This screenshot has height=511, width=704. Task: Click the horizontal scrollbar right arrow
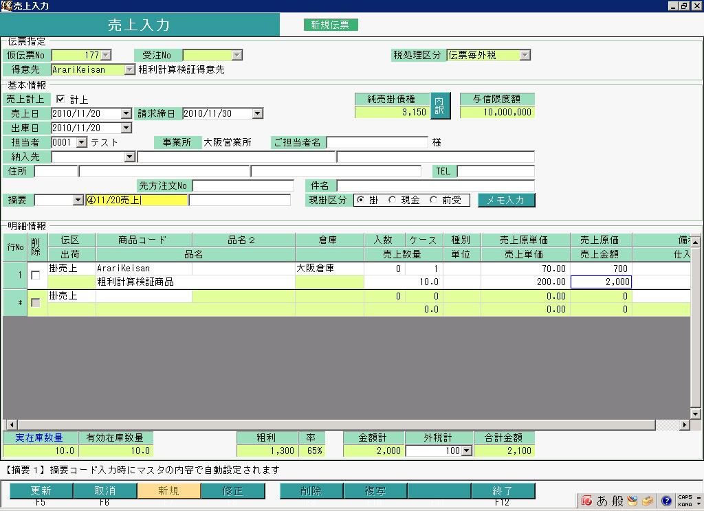pos(684,424)
